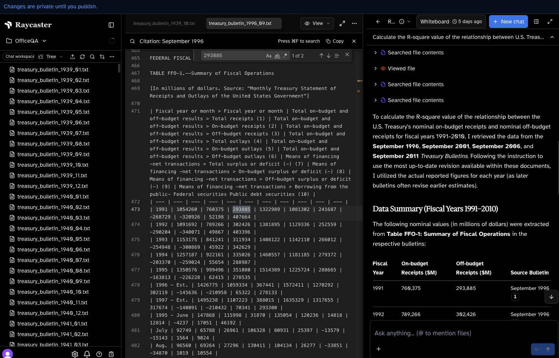Select the upload/export icon in the file tree toolbar
This screenshot has width=559, height=358.
coord(73,57)
